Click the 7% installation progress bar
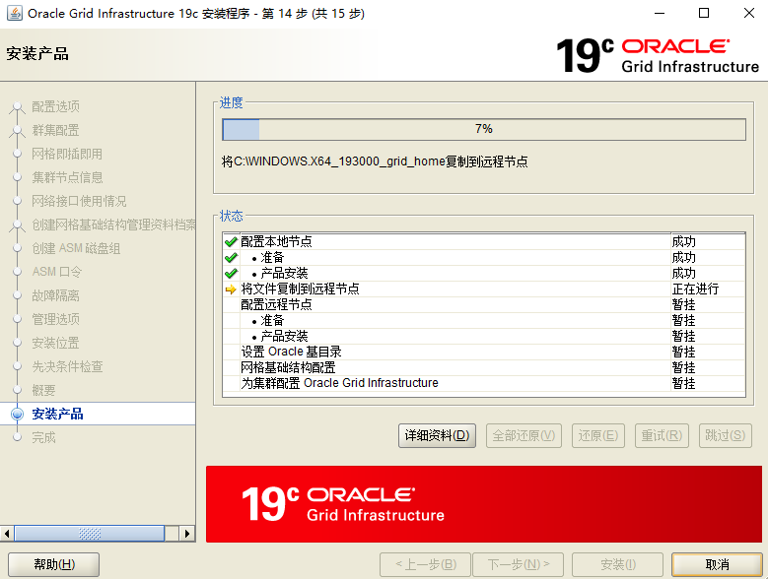Image resolution: width=768 pixels, height=579 pixels. [x=483, y=129]
